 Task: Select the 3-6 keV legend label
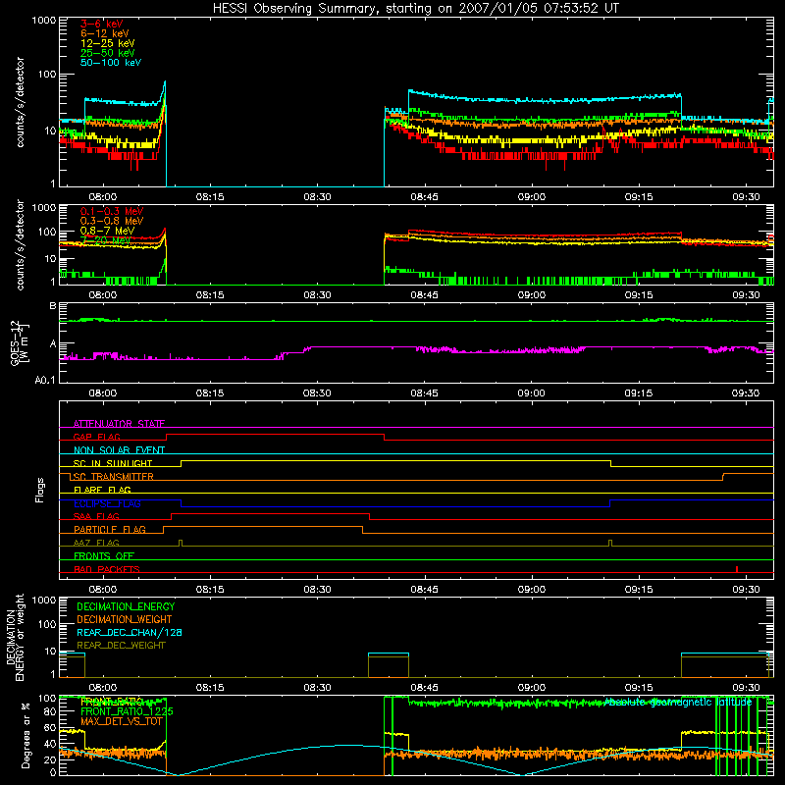pyautogui.click(x=102, y=24)
